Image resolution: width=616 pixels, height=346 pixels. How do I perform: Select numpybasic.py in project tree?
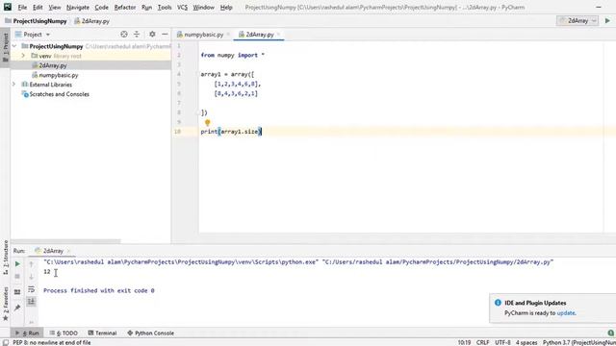58,75
